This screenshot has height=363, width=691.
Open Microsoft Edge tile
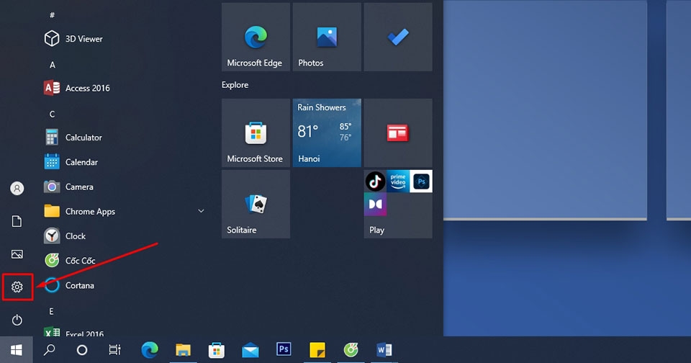[x=256, y=37]
